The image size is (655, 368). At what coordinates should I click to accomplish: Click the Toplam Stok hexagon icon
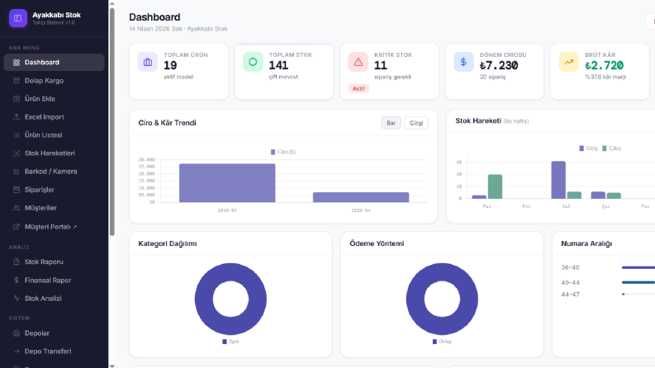[253, 62]
